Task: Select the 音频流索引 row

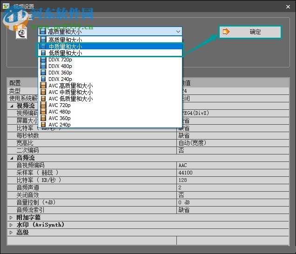Action: click(x=148, y=210)
